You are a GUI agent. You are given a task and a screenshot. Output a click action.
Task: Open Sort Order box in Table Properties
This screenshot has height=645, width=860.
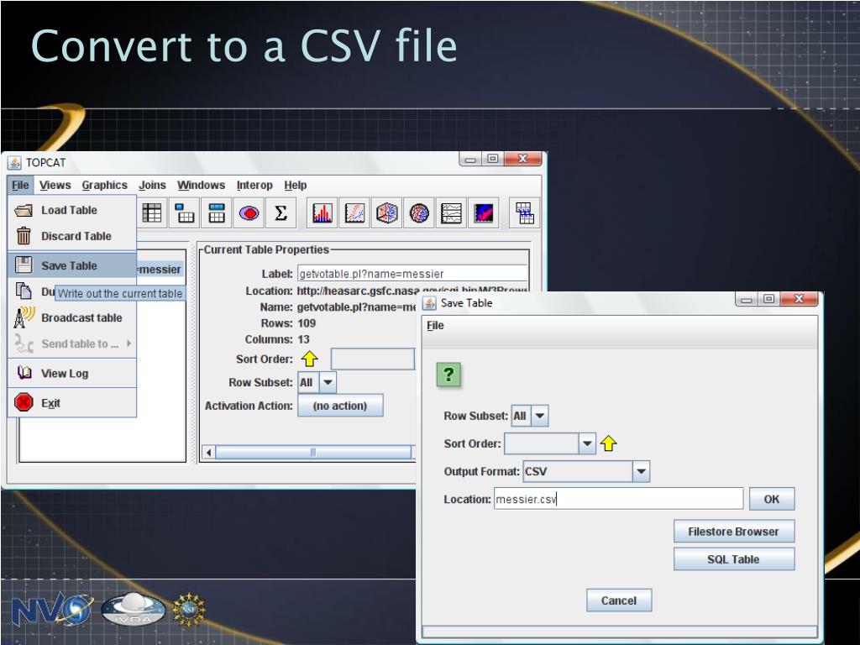(x=372, y=359)
